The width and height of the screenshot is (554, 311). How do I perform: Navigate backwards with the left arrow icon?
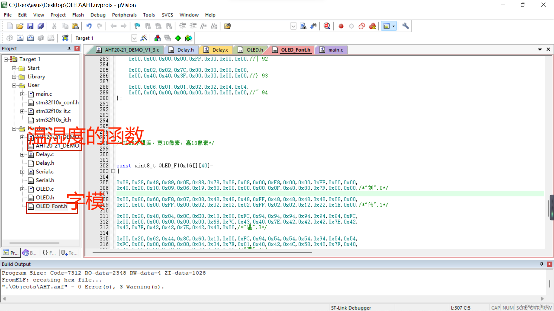point(113,26)
